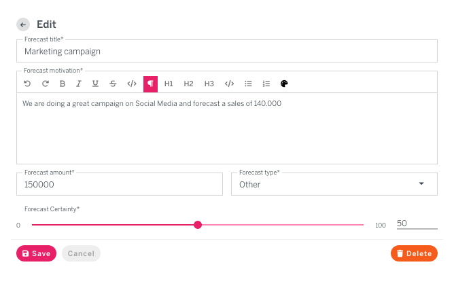Open the Forecast type dropdown

334,184
